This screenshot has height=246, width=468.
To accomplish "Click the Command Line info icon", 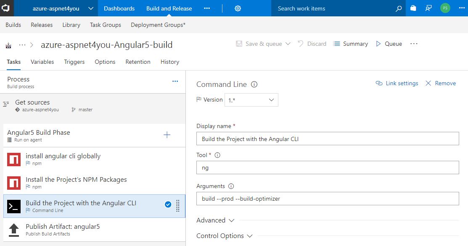I will (254, 84).
